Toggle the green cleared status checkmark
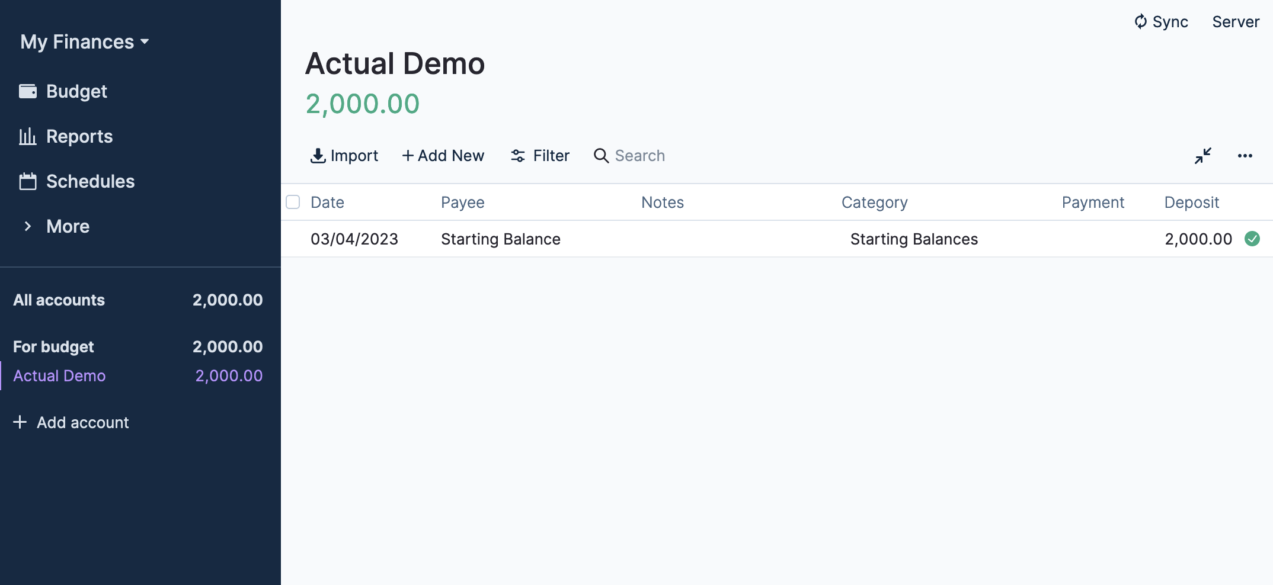This screenshot has width=1273, height=585. (x=1252, y=239)
